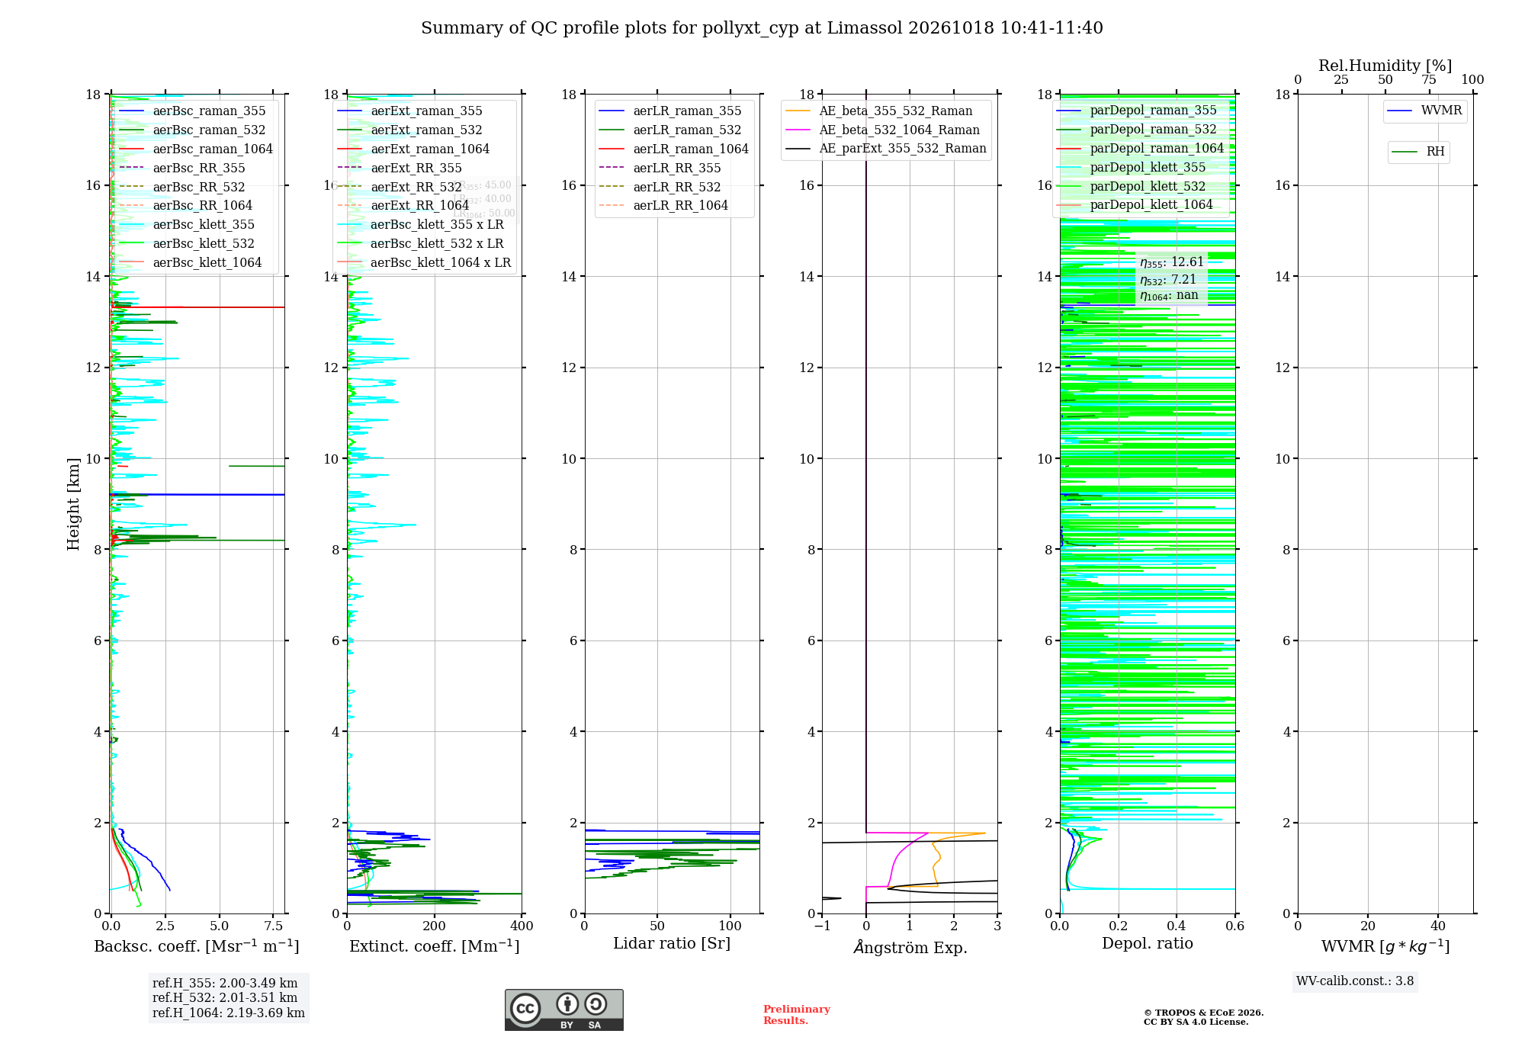1525x1037 pixels.
Task: Click the 'η355: 12.61' annotation
Action: 1172,263
